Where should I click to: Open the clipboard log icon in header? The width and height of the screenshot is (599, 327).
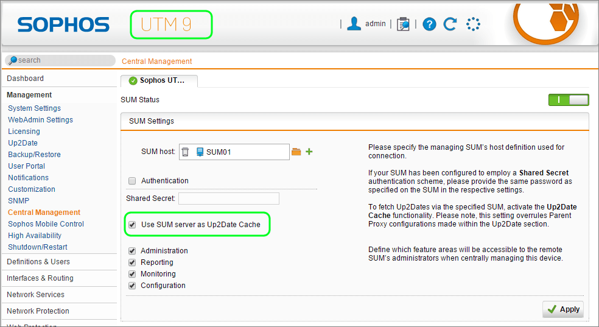click(403, 24)
